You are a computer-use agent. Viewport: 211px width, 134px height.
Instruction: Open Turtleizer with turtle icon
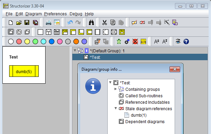(x=119, y=41)
